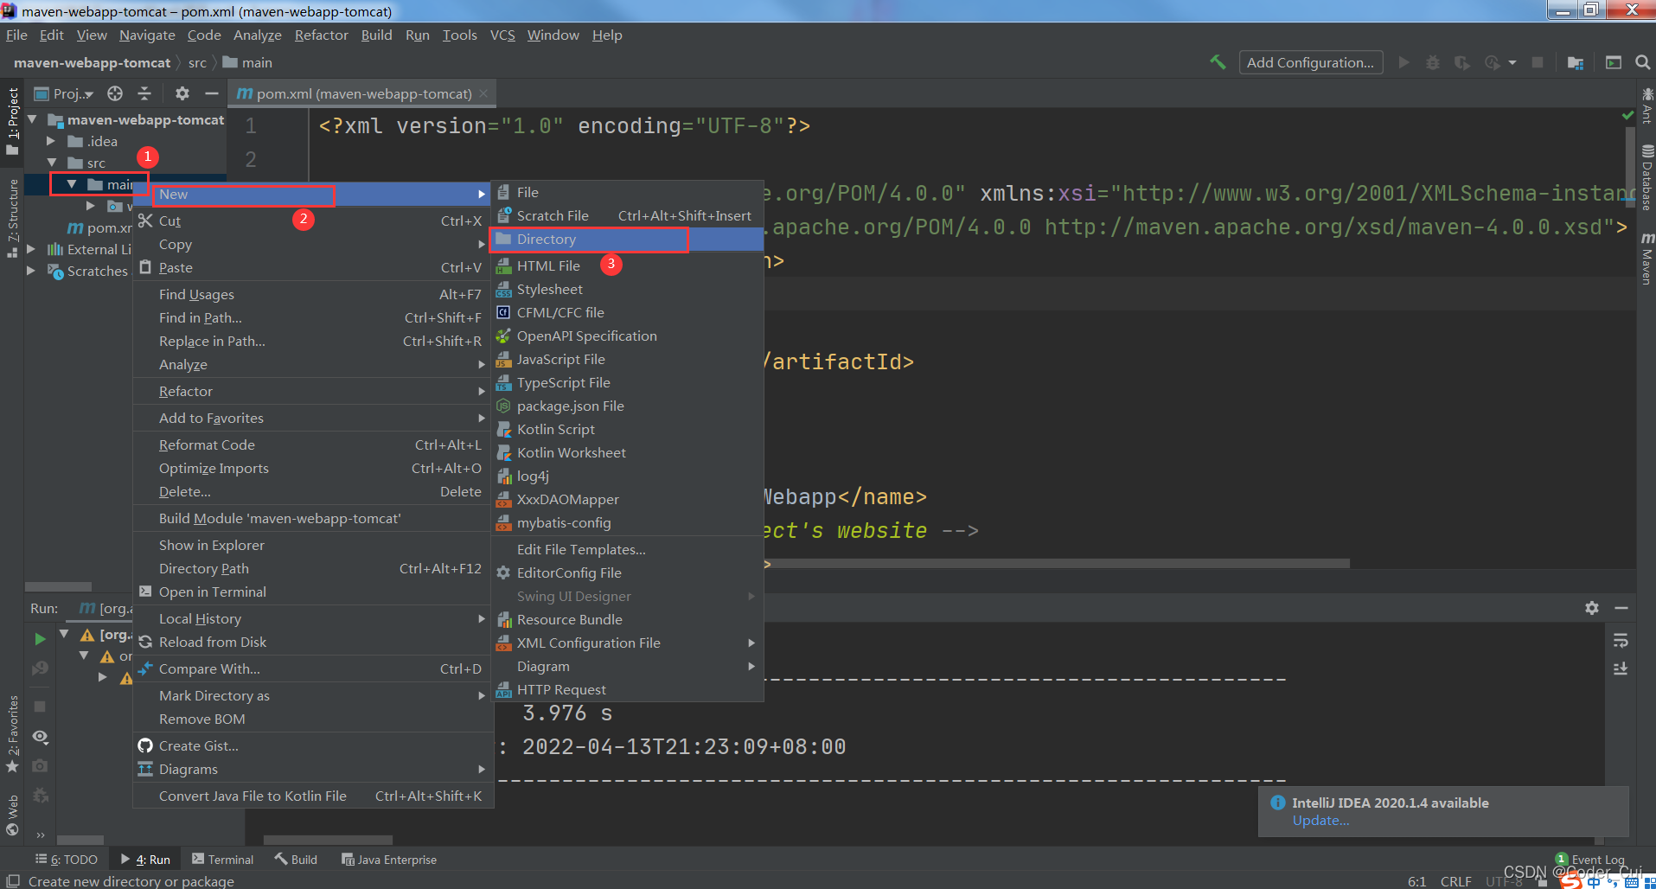The height and width of the screenshot is (889, 1656).
Task: Open the Maven side panel
Action: 1646,259
